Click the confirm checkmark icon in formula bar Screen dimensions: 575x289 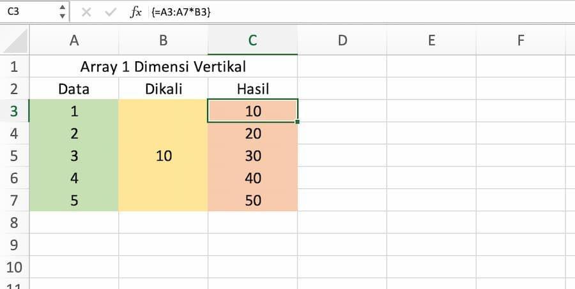[x=111, y=13]
